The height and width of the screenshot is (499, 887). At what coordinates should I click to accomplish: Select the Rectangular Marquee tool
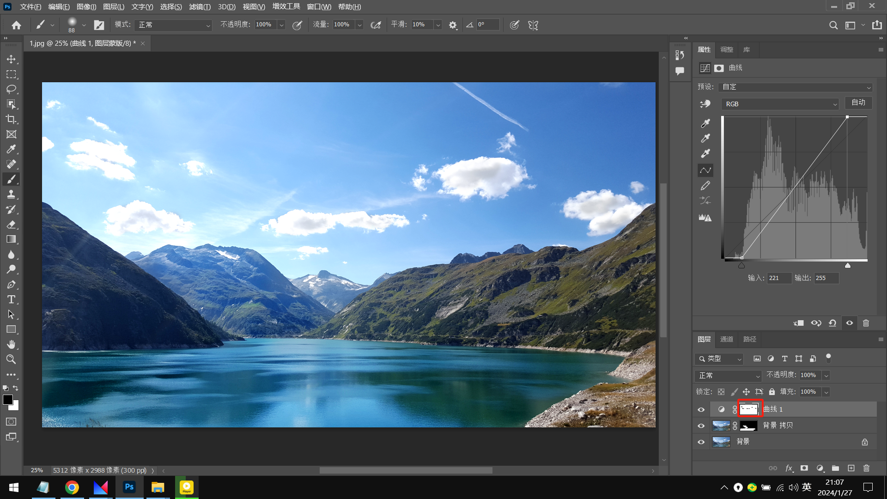(x=11, y=74)
